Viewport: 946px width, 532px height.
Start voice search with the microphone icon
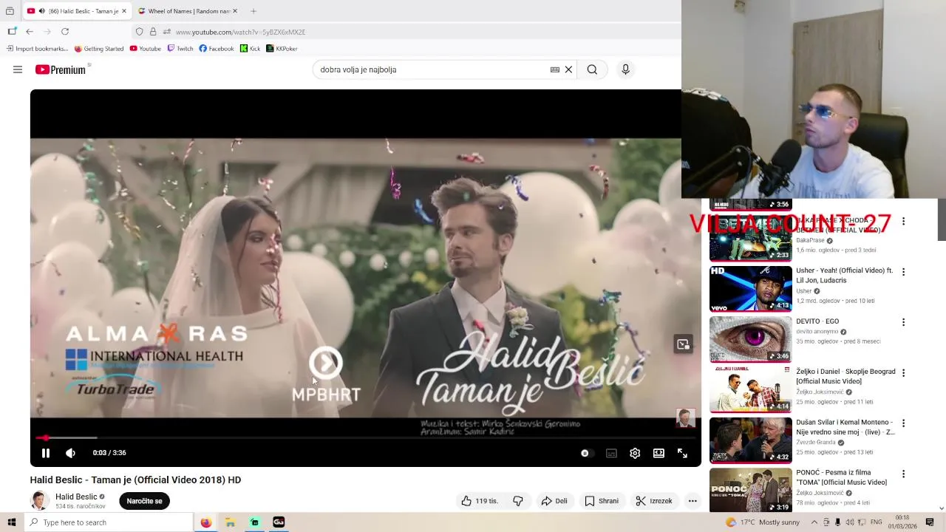click(x=625, y=69)
